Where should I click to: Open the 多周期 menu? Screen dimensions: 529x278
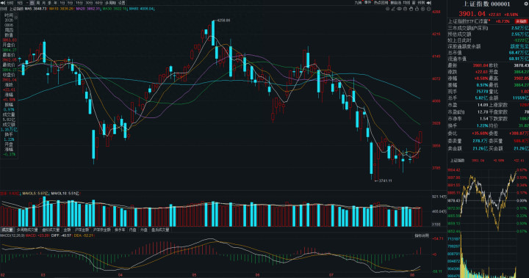click(x=110, y=3)
